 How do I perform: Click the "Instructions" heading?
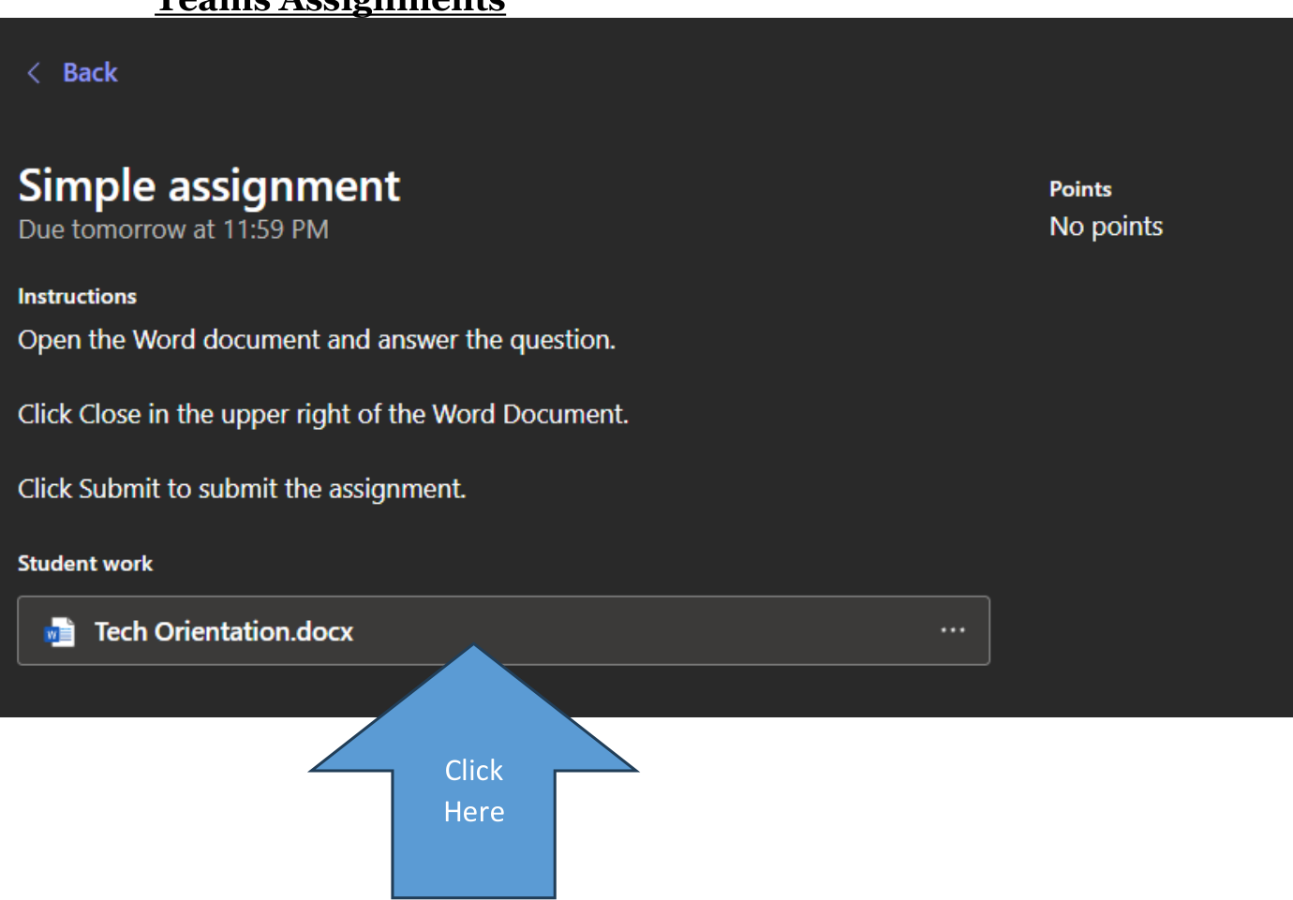click(77, 296)
